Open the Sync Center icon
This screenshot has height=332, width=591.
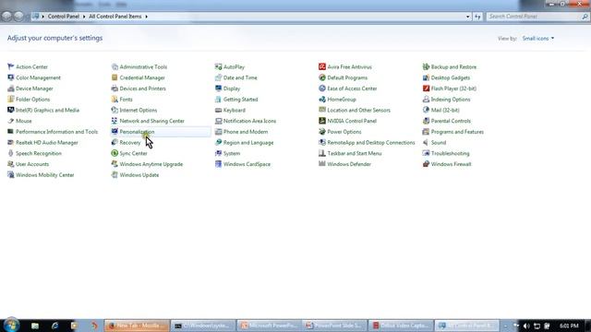[115, 153]
